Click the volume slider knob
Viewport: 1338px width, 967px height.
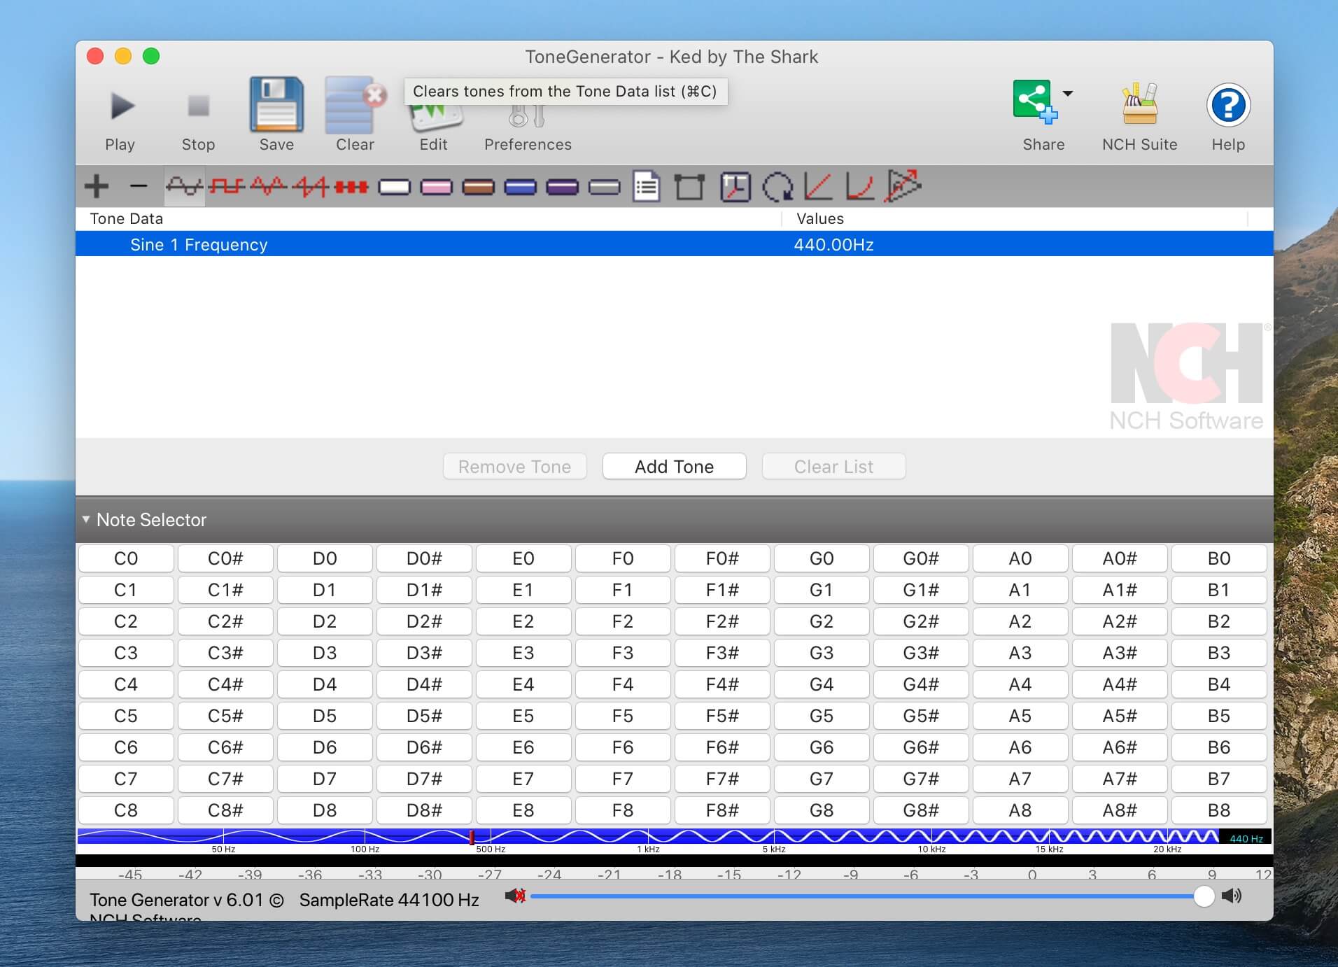point(1204,896)
